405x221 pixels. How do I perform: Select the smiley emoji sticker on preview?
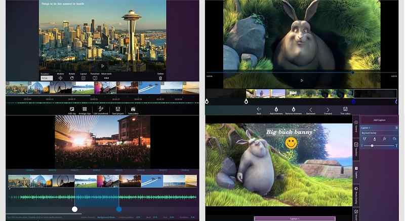[x=291, y=143]
